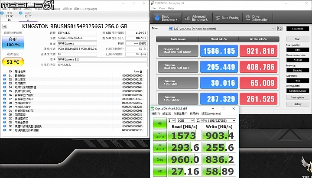312x178 pixels.
Task: Open TxBENCH File menu
Action: pos(153,8)
